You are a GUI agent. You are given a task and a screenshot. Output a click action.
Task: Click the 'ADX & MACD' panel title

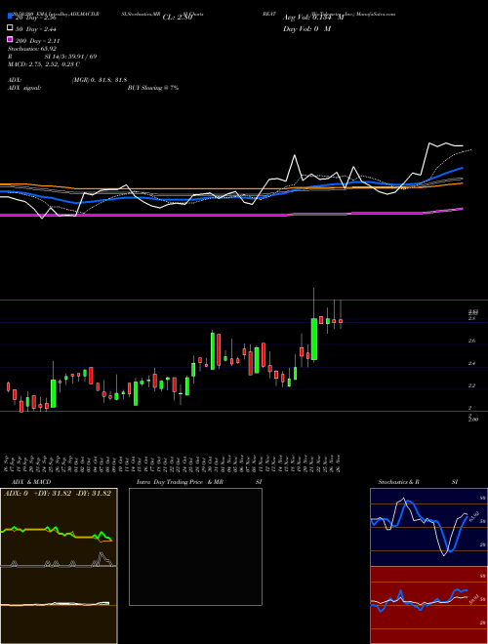click(30, 482)
